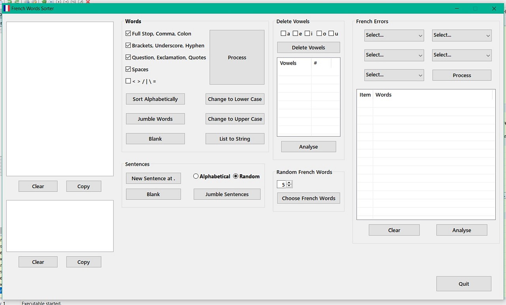506x305 pixels.
Task: Click inside the upper large text box
Action: pos(60,99)
